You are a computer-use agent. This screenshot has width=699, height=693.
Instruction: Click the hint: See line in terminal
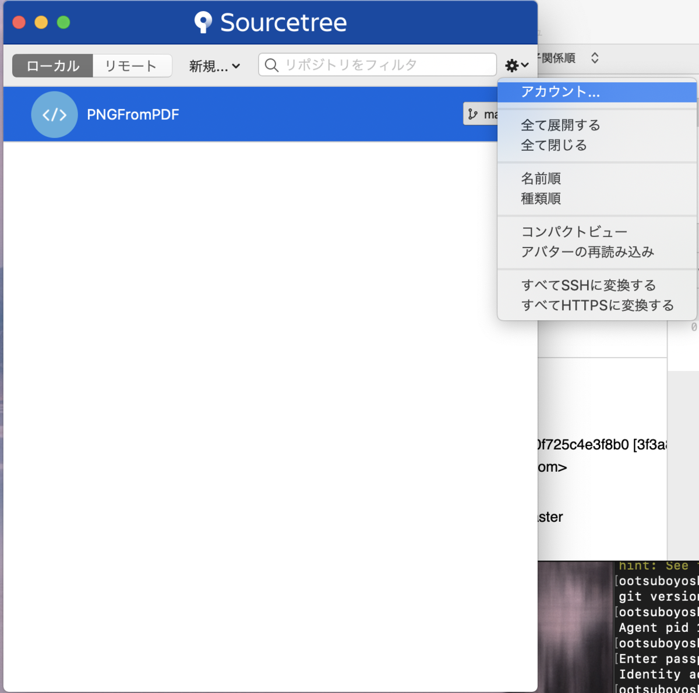658,566
